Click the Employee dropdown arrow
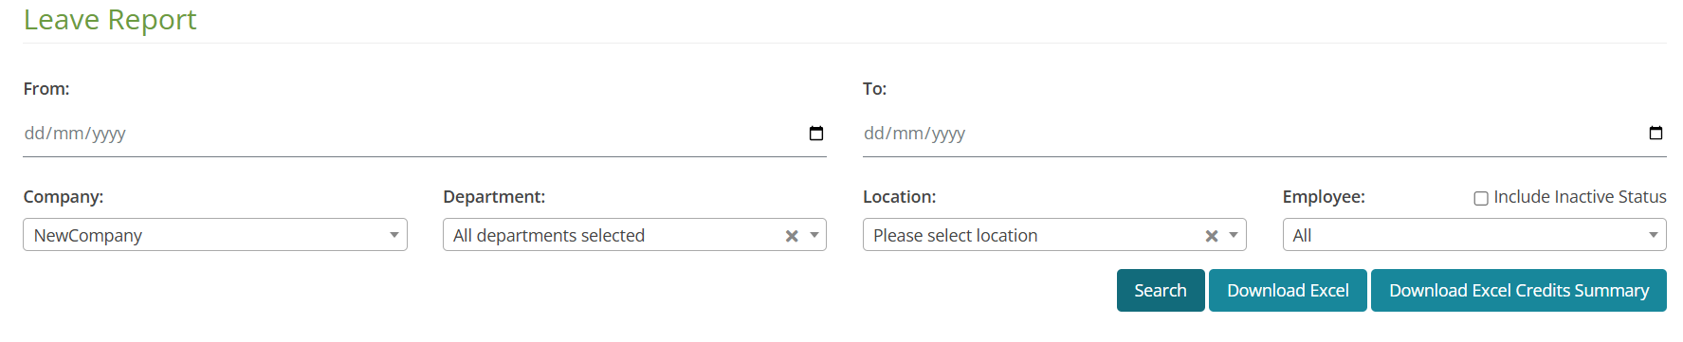The image size is (1683, 342). coord(1654,235)
